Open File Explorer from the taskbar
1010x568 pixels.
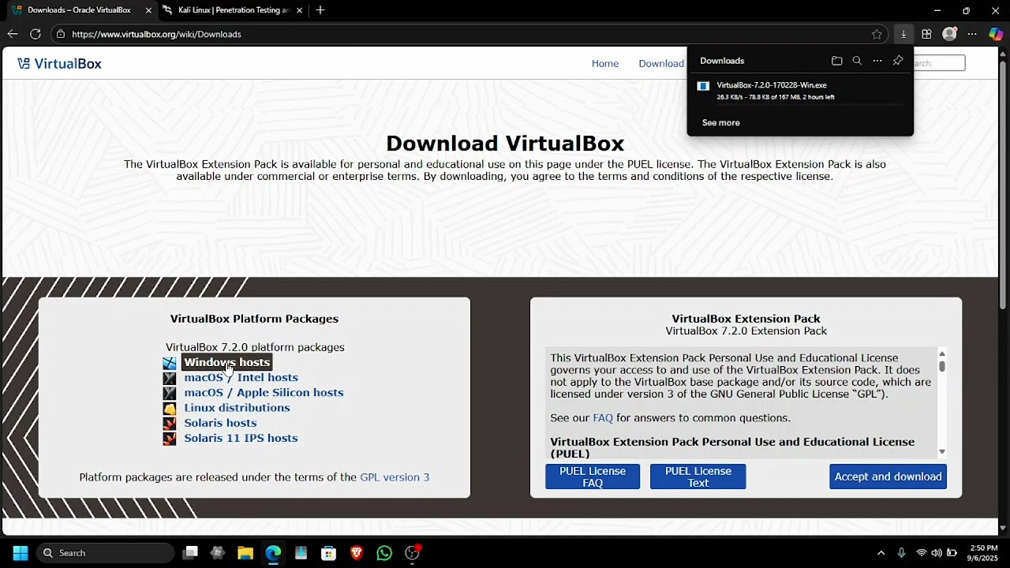(x=245, y=553)
